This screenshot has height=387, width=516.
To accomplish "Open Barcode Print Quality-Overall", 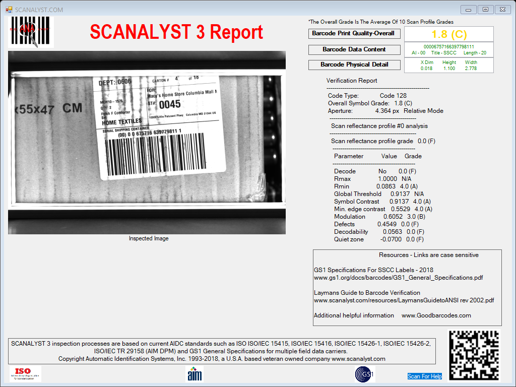I will (354, 34).
